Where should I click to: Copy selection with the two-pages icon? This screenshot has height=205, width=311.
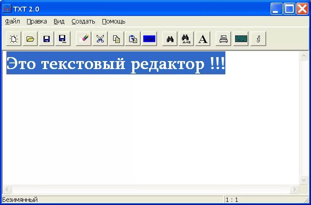116,39
